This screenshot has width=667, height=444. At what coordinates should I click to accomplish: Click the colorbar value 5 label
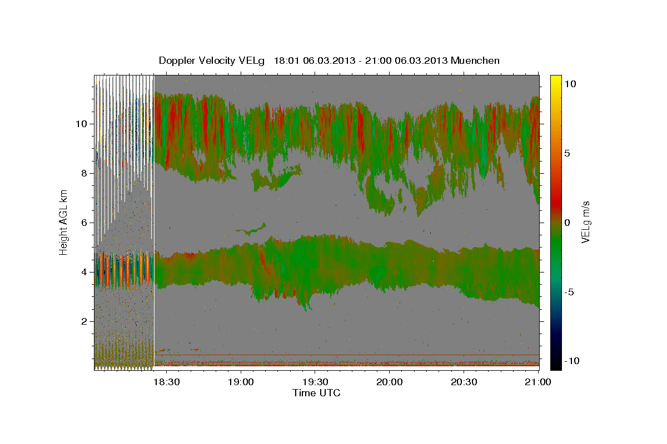coord(568,153)
